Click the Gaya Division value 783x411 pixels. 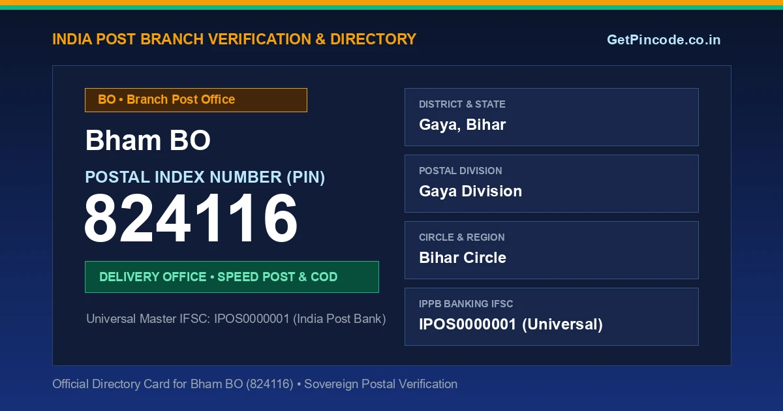pos(470,191)
